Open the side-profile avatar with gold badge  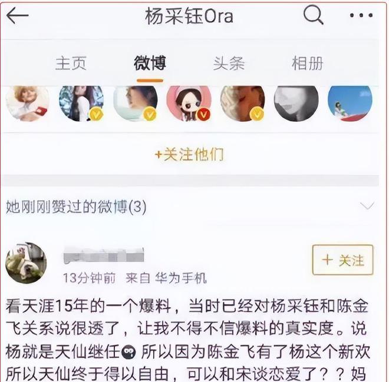click(136, 103)
